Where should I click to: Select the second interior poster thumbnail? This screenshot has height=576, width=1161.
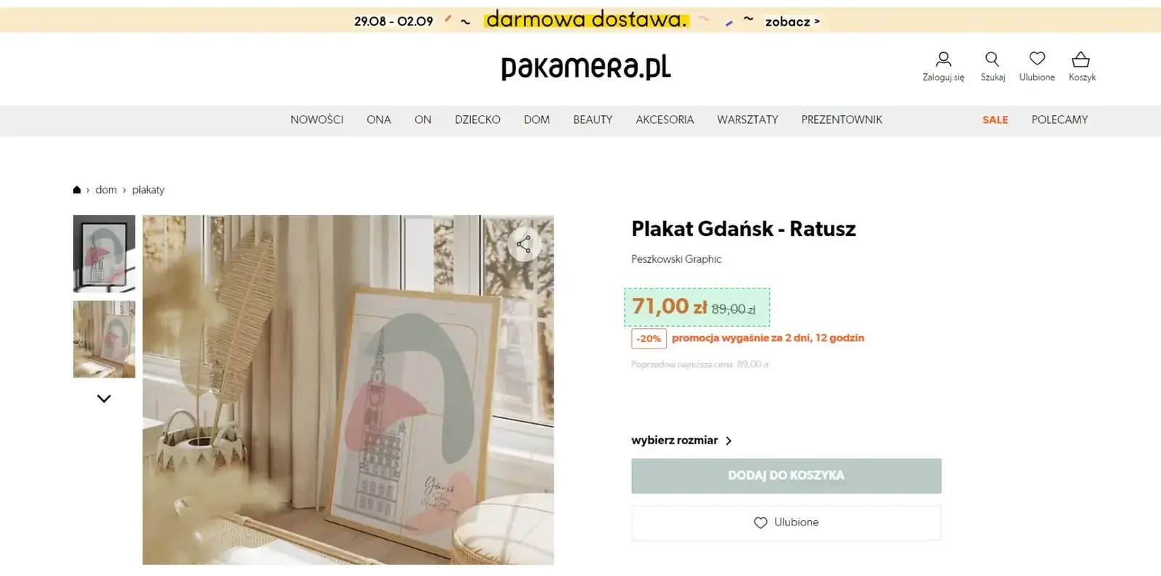104,339
